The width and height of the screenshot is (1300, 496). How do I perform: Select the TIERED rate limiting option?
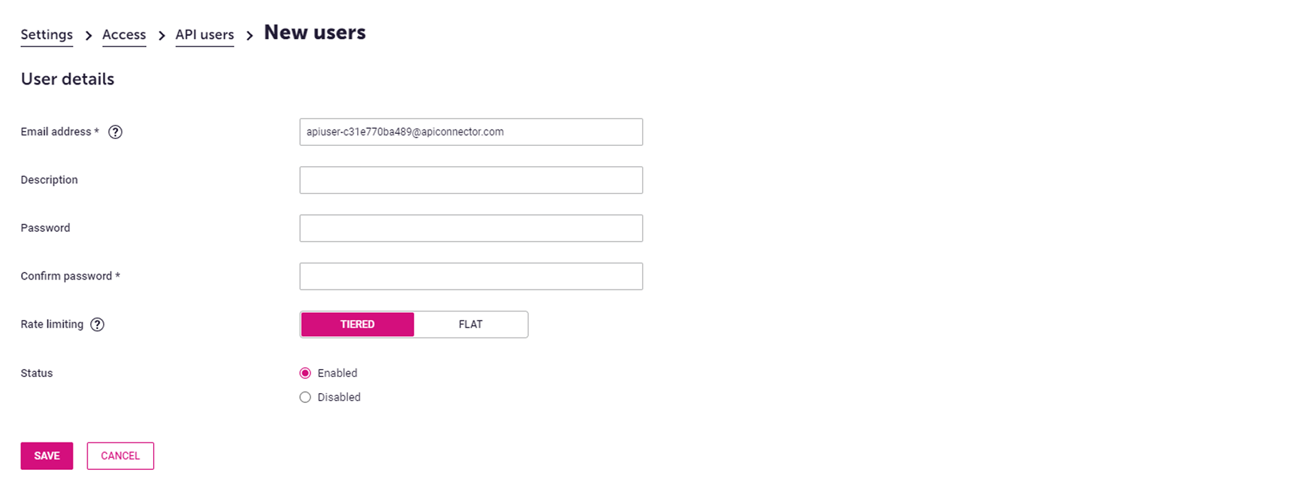356,324
